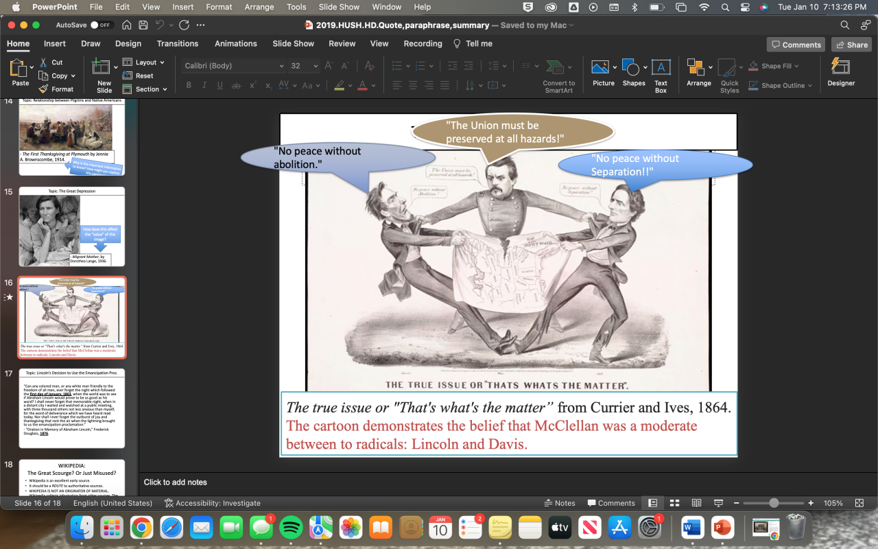Select the Great Depression slide 15 thumbnail
Image resolution: width=878 pixels, height=549 pixels.
tap(72, 226)
